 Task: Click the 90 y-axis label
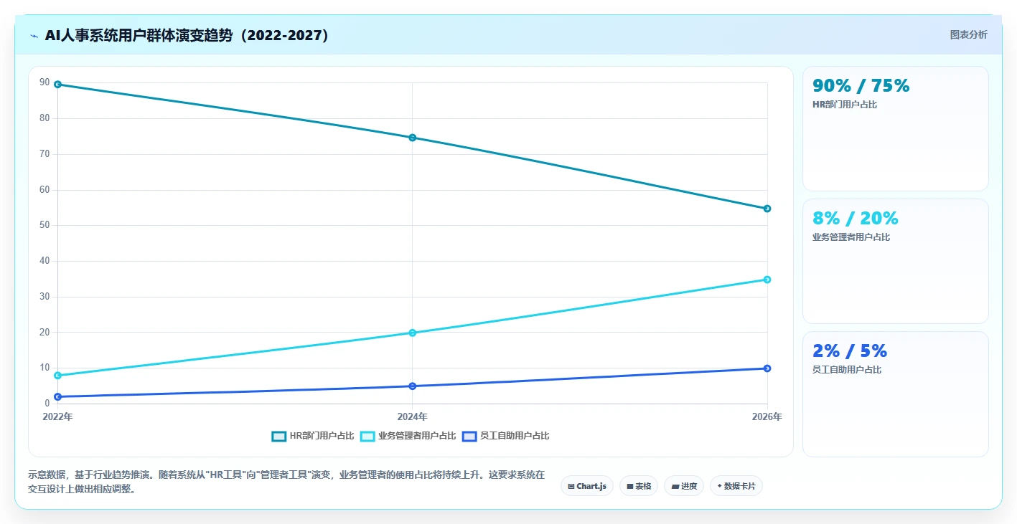tap(44, 83)
